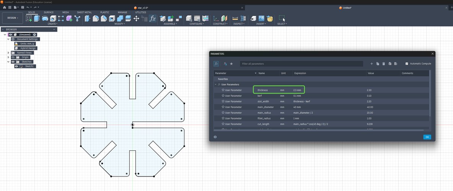This screenshot has width=453, height=191.
Task: Select the Move/Copy arrows tool
Action: 136,18
